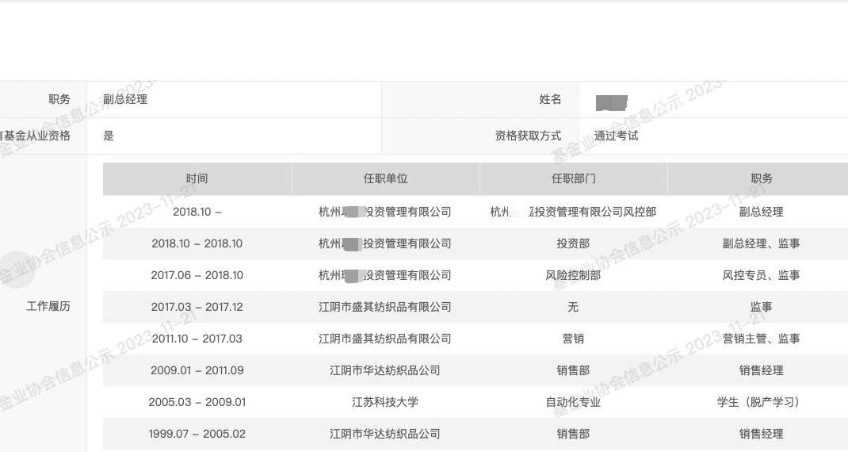Click the 任职单位 column header
This screenshot has width=848, height=452.
coord(385,179)
